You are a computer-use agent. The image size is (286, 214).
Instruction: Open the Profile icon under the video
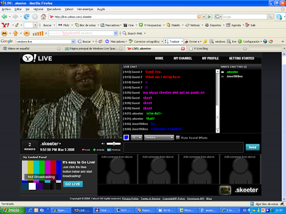coord(114,150)
